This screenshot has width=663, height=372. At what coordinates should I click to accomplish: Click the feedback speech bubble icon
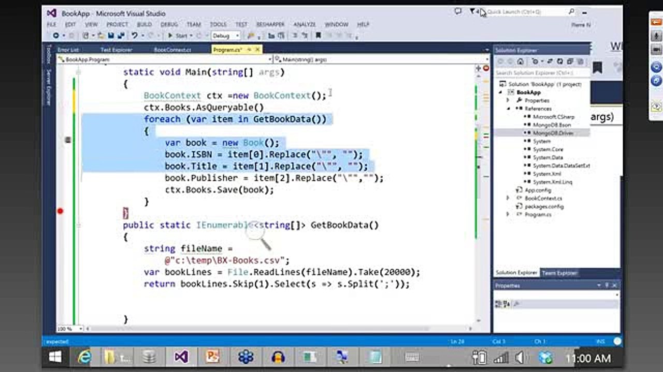click(457, 11)
